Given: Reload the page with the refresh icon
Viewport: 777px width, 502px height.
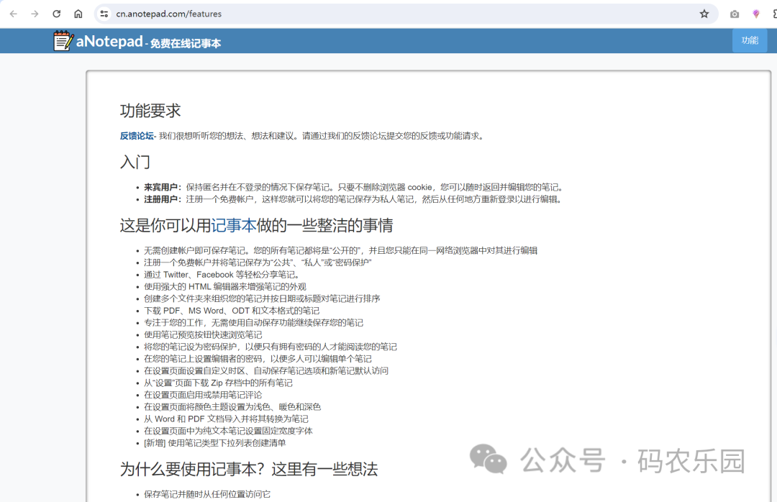Looking at the screenshot, I should click(x=57, y=14).
